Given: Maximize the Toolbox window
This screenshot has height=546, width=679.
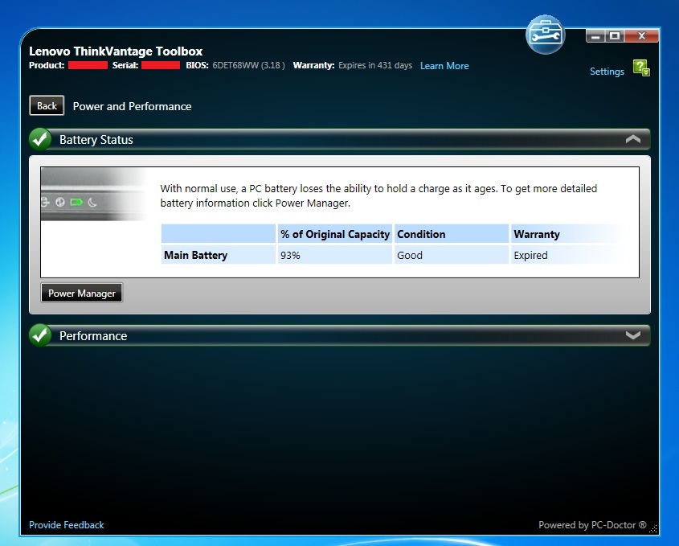Looking at the screenshot, I should point(615,36).
